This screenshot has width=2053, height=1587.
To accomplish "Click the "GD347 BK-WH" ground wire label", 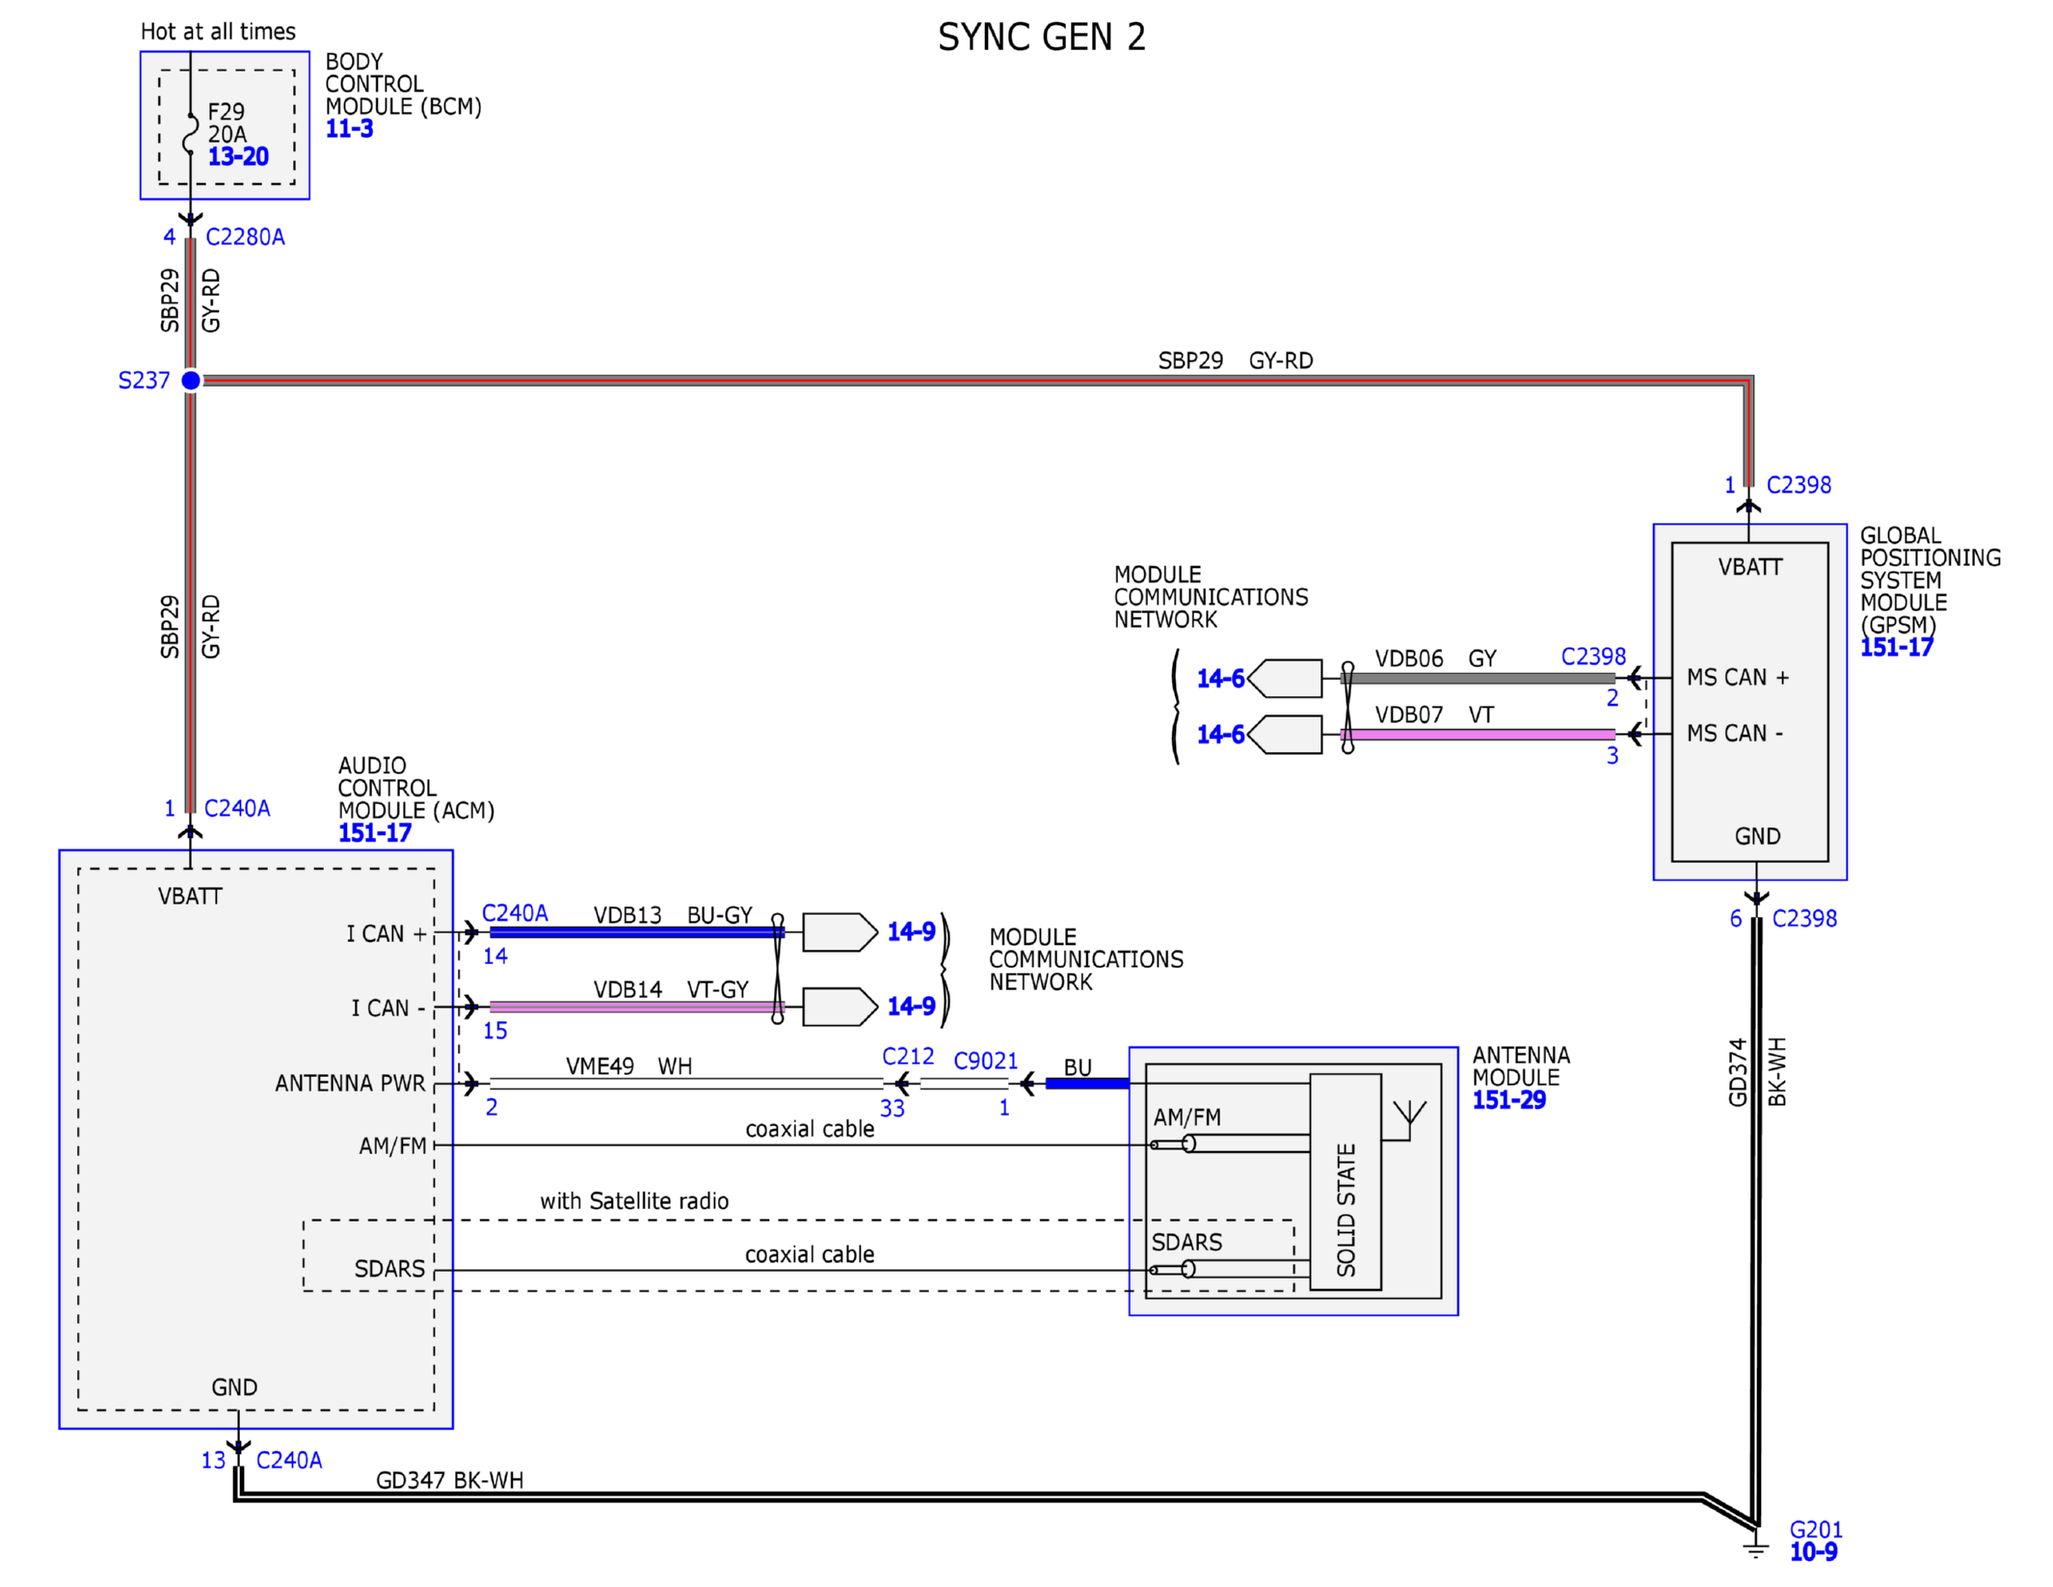I will [x=449, y=1480].
